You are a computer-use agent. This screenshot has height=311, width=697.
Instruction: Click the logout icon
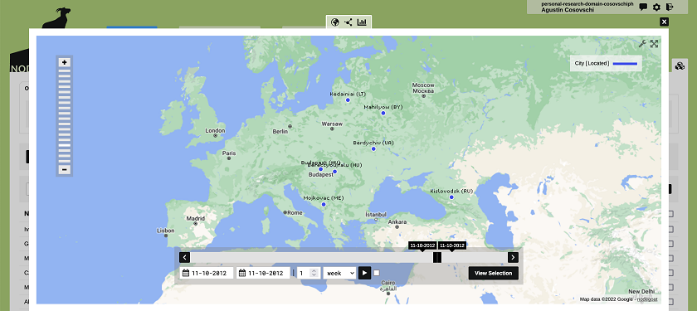click(x=670, y=7)
